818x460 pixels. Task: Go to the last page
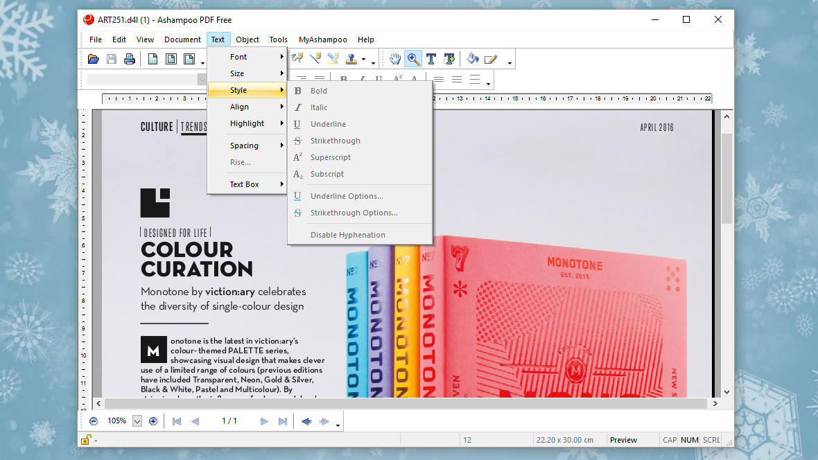coord(282,421)
